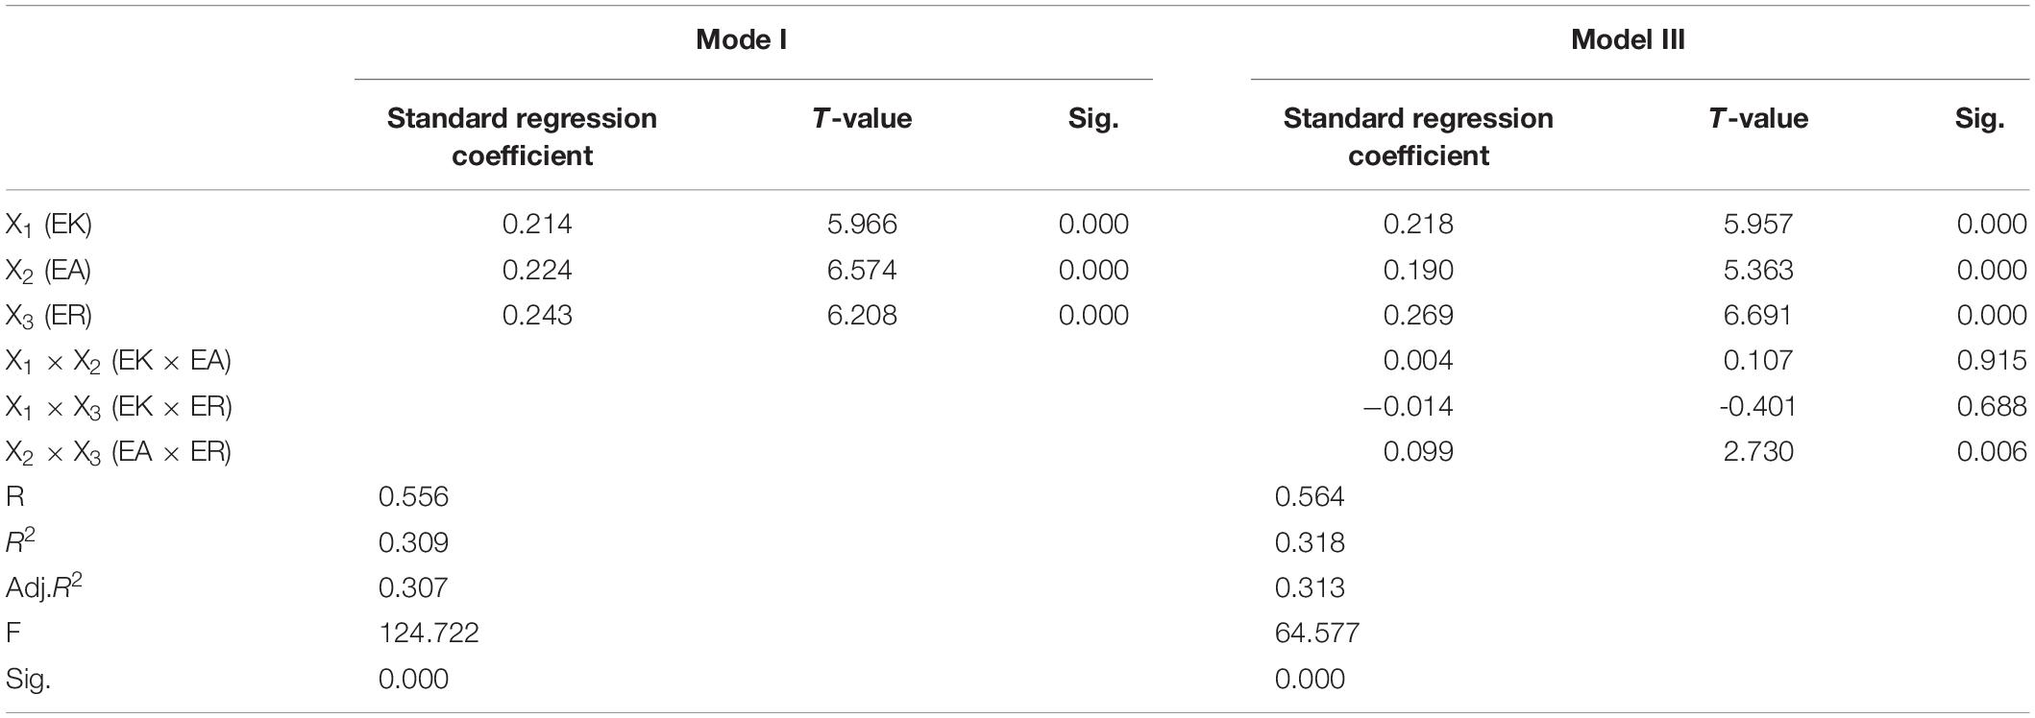Select Model III Adj.R² value 0.313
2035x718 pixels.
tap(1310, 588)
